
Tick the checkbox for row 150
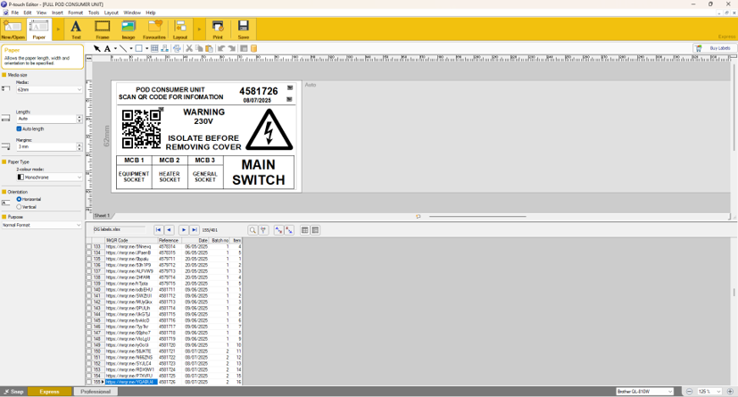click(89, 352)
